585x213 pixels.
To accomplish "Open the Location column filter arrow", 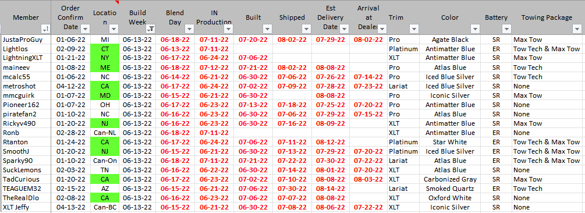I will click(114, 29).
